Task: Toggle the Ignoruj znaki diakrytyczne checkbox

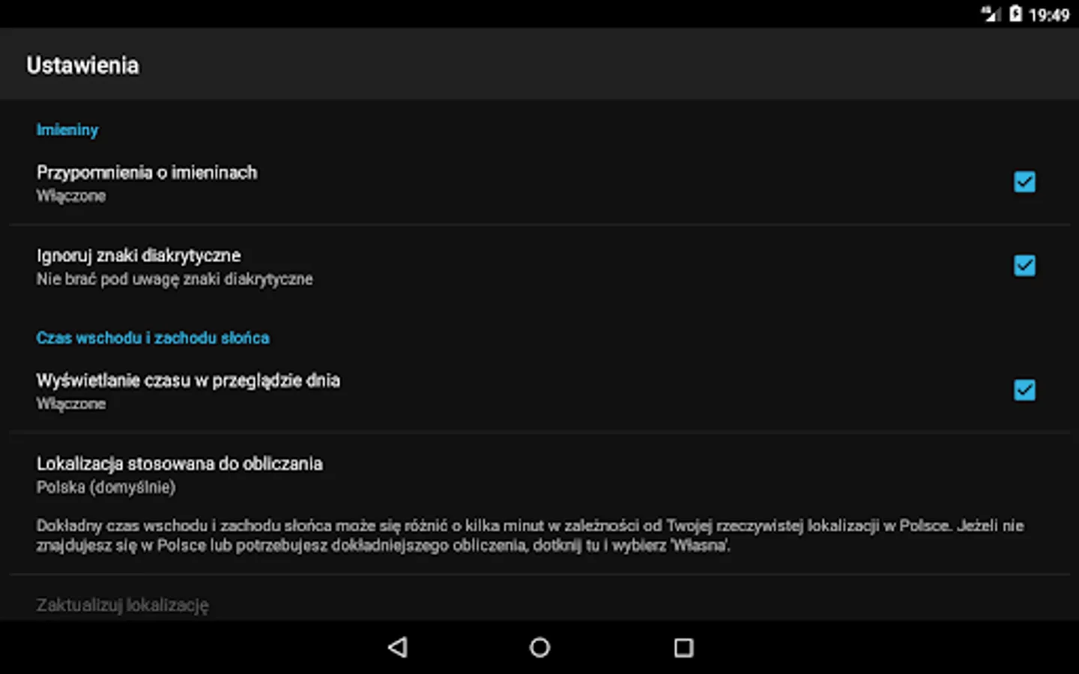Action: tap(1024, 265)
